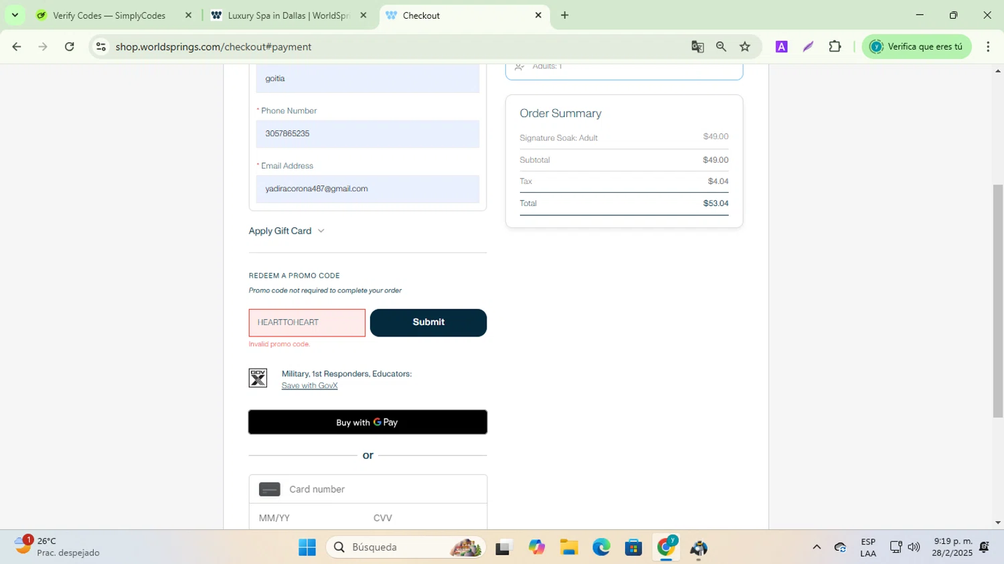Show hidden system tray icons
The image size is (1004, 564).
817,547
